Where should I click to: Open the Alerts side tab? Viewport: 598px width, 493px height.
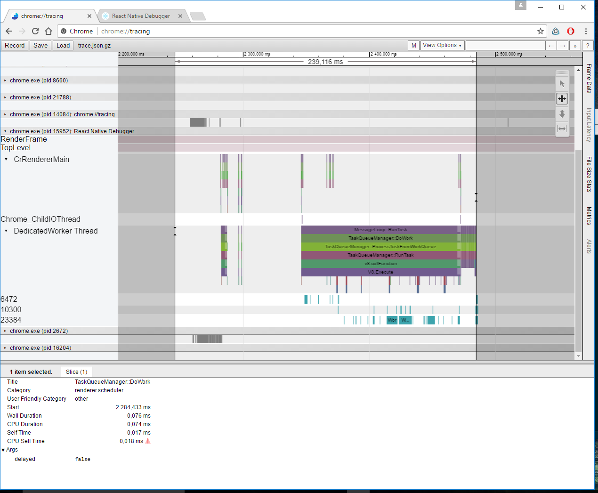[x=589, y=246]
